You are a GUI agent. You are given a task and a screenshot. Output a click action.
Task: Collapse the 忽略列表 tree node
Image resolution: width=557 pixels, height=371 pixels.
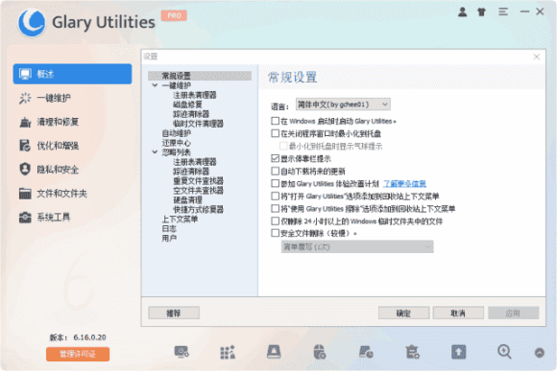coord(155,152)
